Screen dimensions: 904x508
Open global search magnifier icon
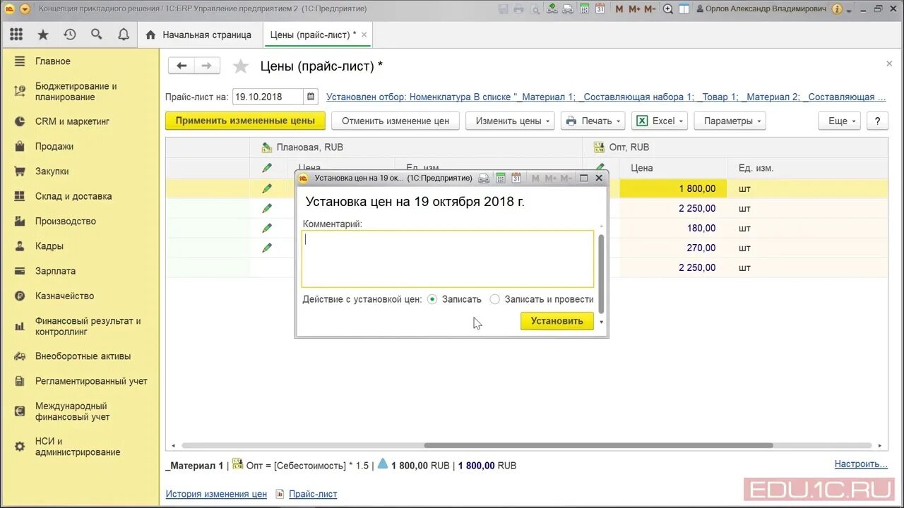click(96, 35)
